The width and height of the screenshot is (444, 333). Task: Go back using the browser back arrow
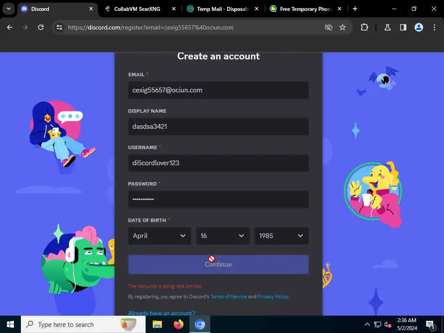point(10,27)
